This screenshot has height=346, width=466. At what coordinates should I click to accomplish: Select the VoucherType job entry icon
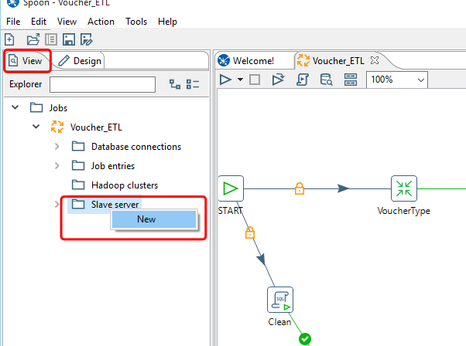click(x=404, y=188)
